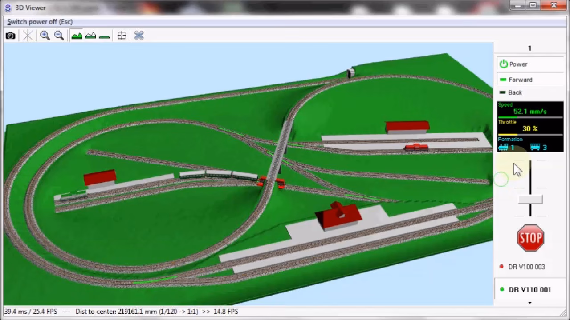Image resolution: width=570 pixels, height=320 pixels.
Task: Switch to flat terrain view
Action: 104,36
